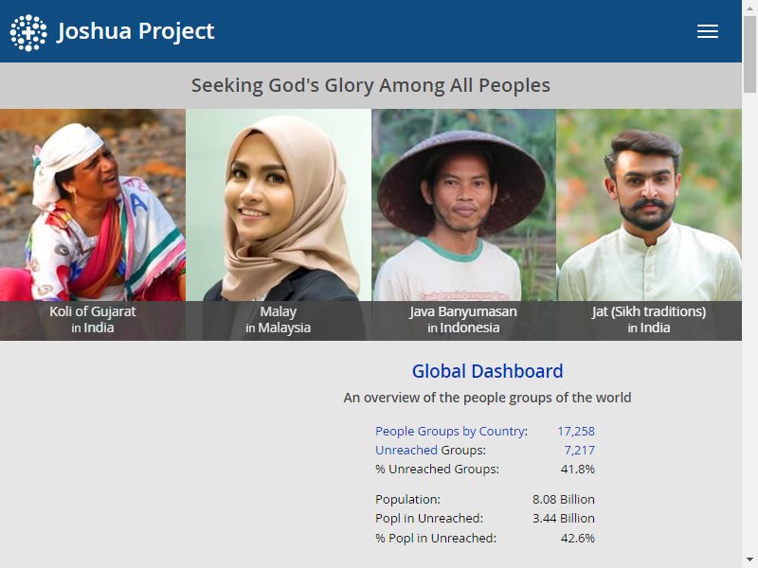758x568 pixels.
Task: Click the scrollbar down arrow
Action: click(749, 560)
